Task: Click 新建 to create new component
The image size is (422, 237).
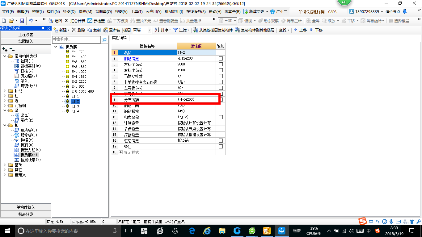Action: click(61, 30)
